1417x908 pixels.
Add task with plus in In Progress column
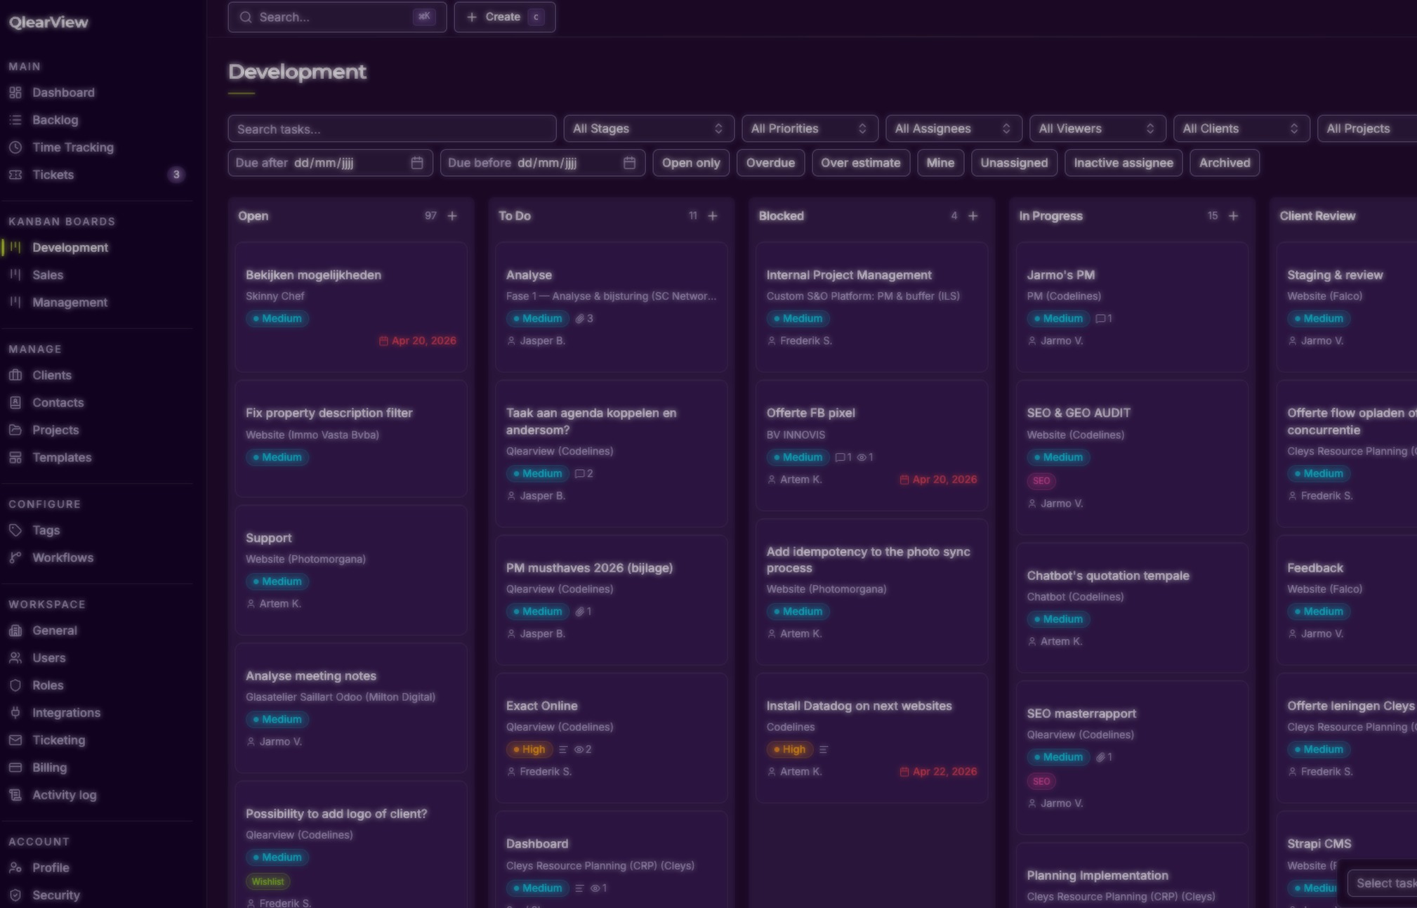(1234, 216)
